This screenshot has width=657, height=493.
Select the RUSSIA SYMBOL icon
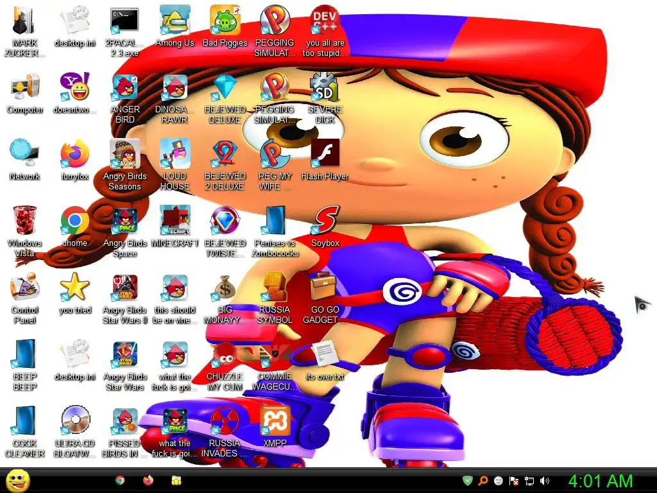[275, 298]
